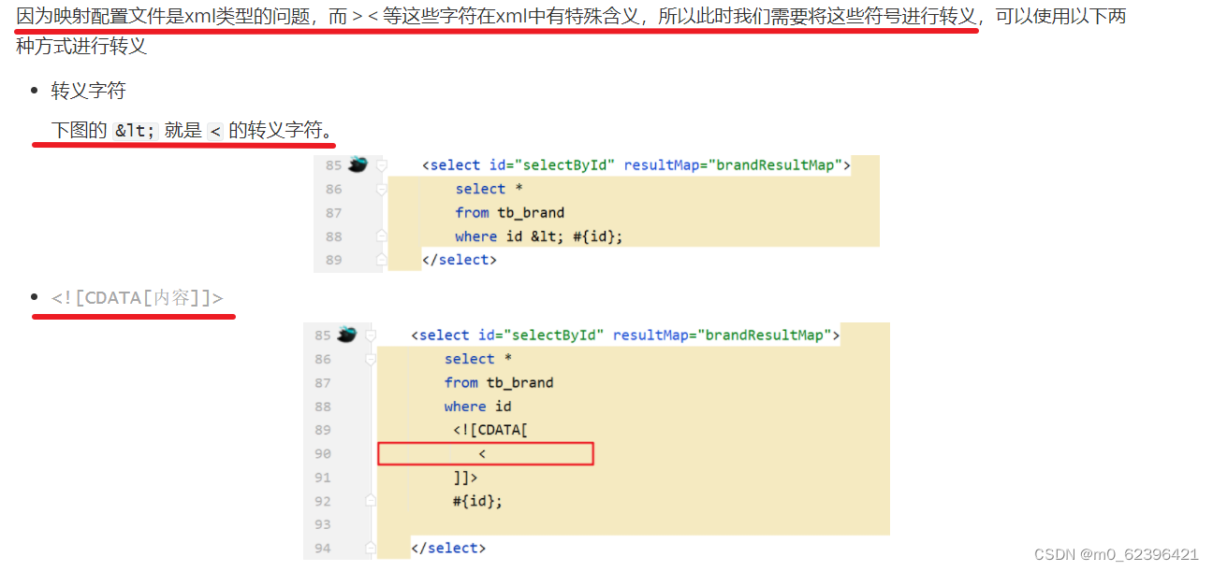
Task: Click the inline code '&lt;' in the sentence
Action: coord(136,131)
